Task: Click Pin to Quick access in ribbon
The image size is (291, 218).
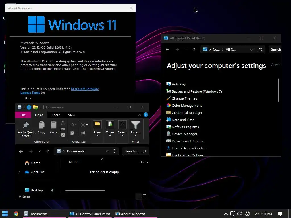Action: [26, 129]
